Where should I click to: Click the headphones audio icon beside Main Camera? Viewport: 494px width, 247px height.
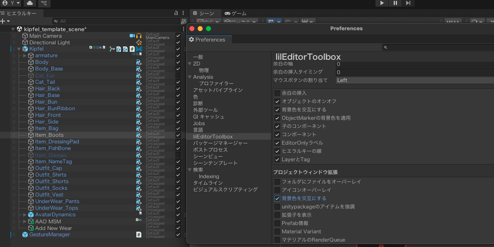(x=139, y=36)
